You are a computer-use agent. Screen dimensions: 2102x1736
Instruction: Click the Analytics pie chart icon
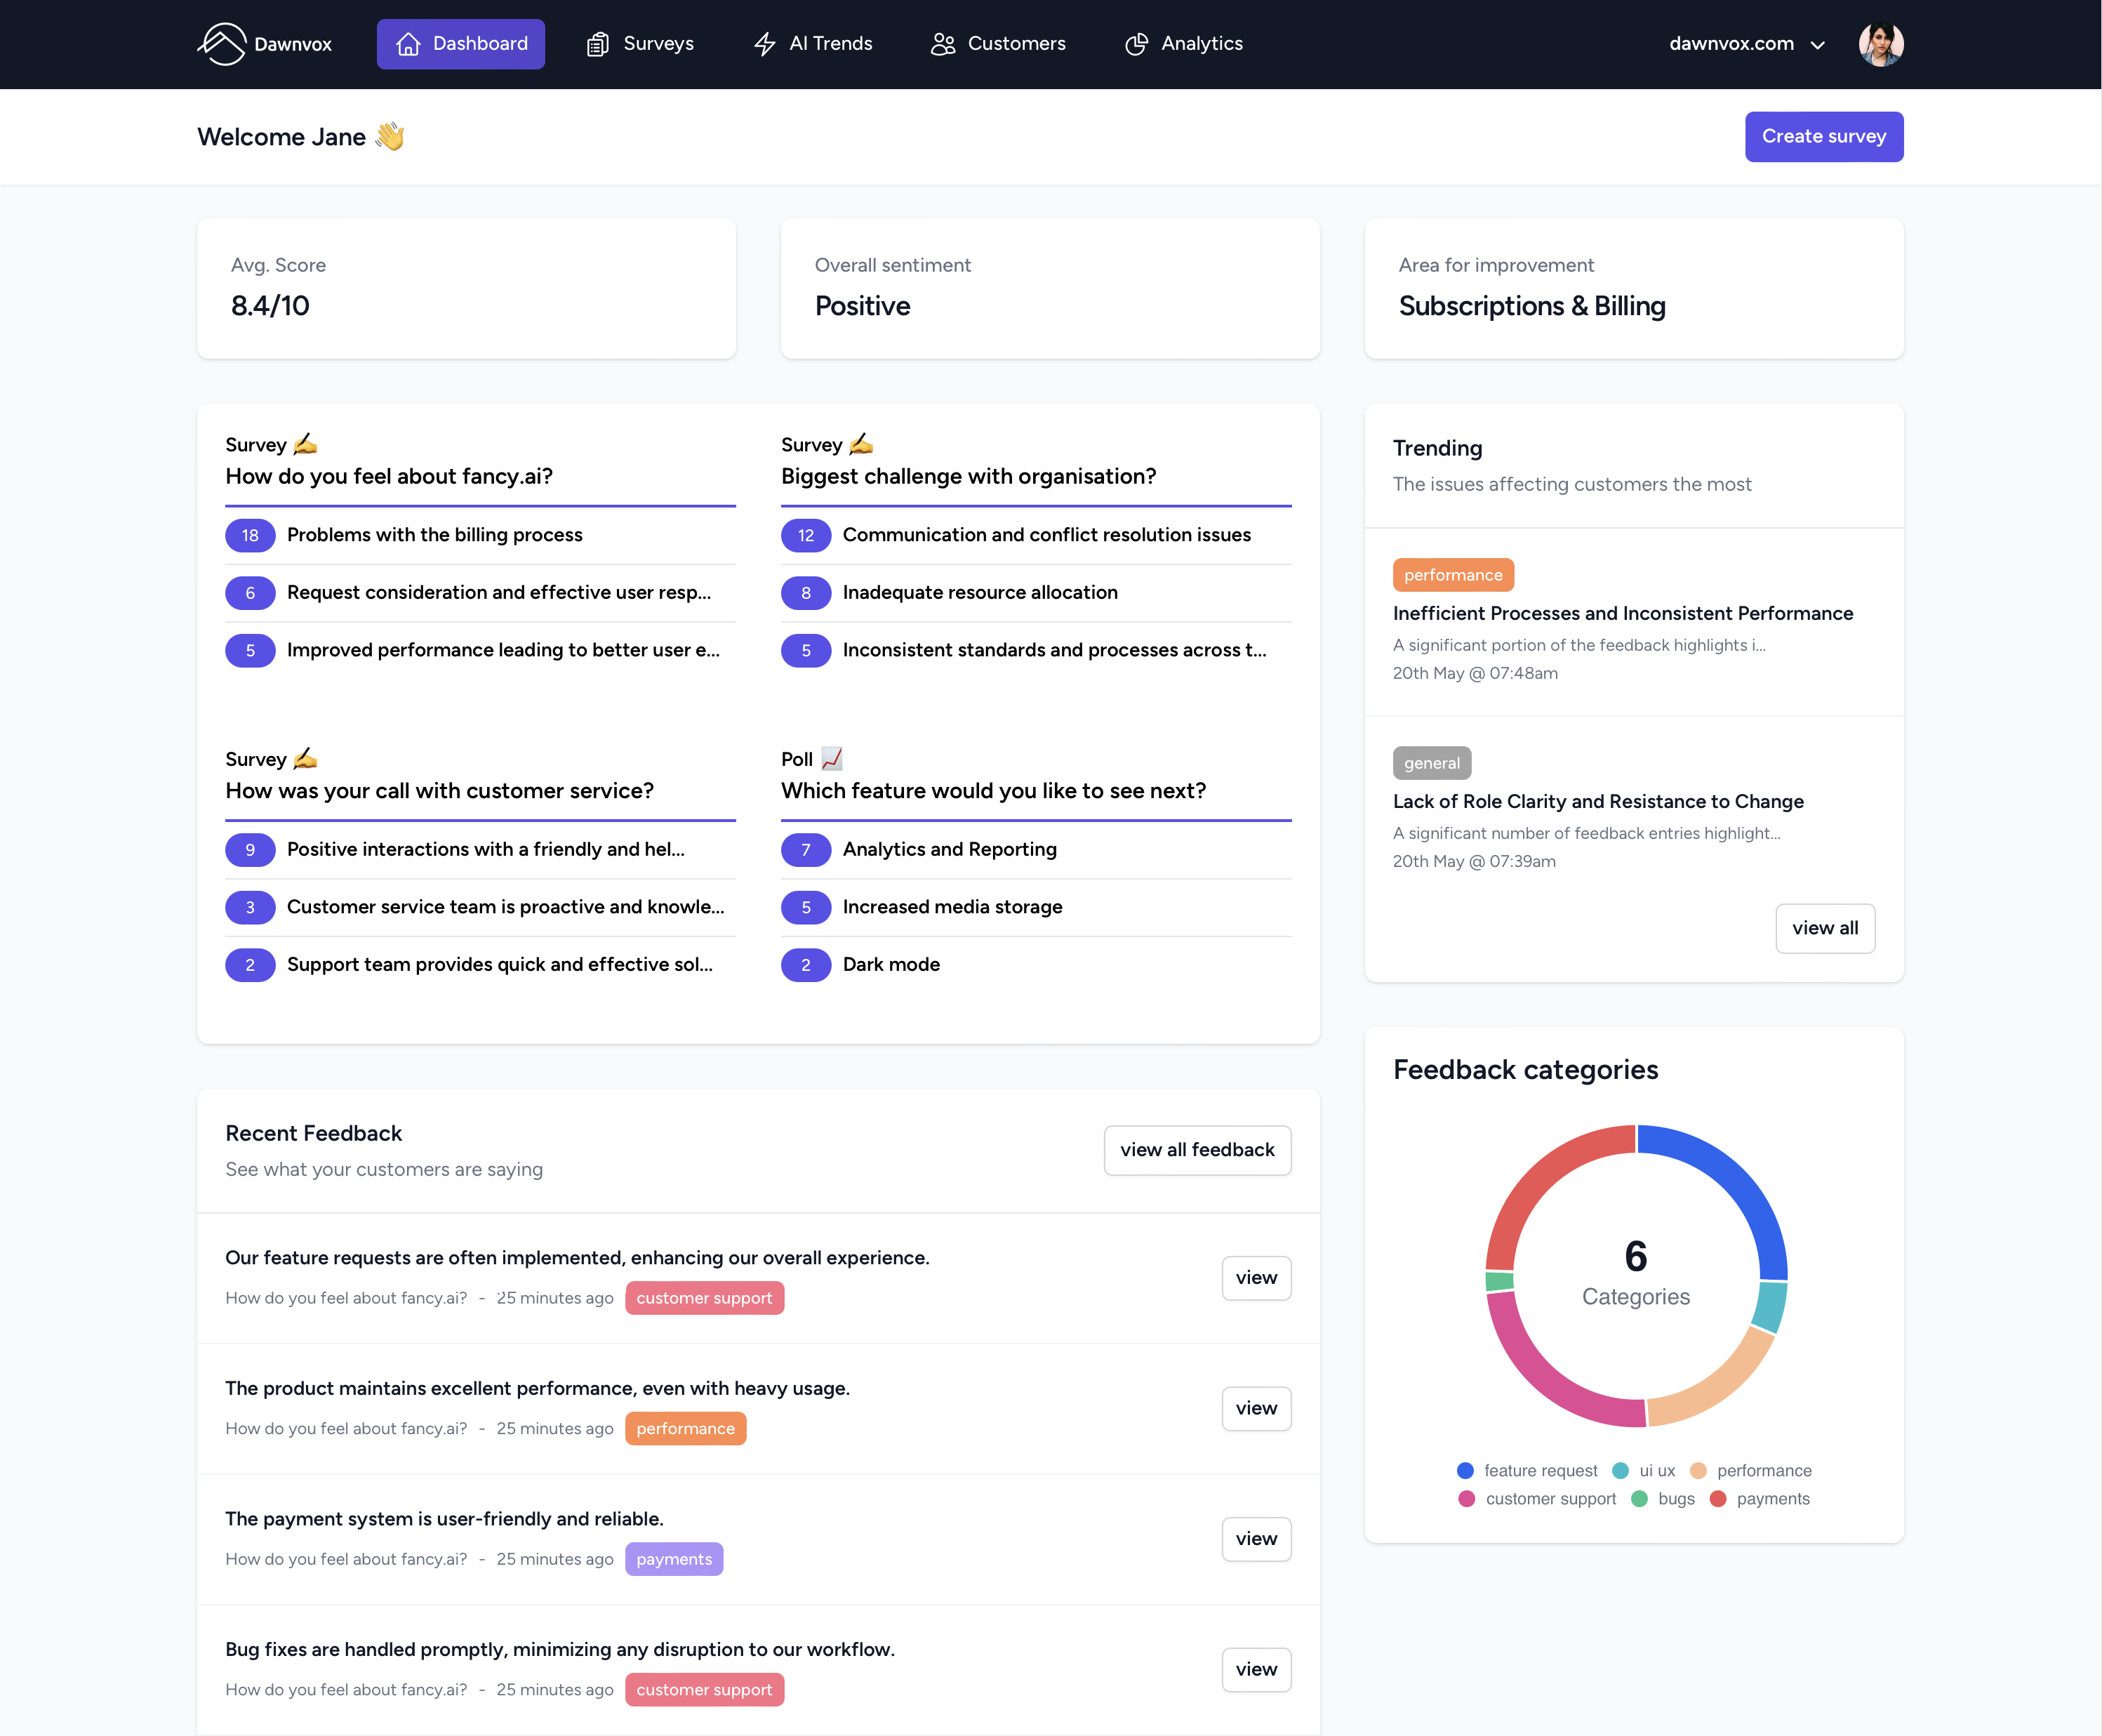[x=1136, y=44]
